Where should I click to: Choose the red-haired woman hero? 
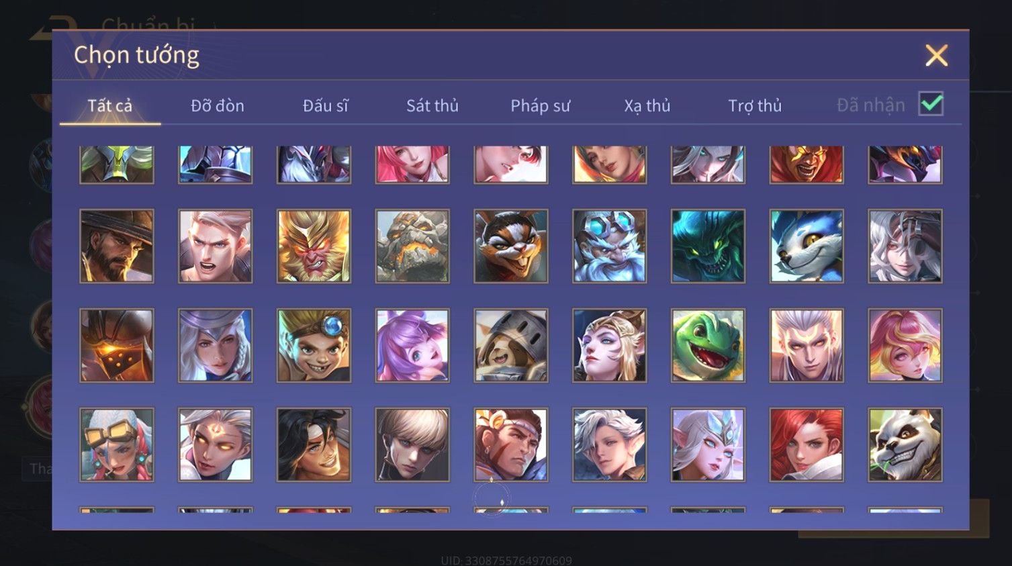807,444
